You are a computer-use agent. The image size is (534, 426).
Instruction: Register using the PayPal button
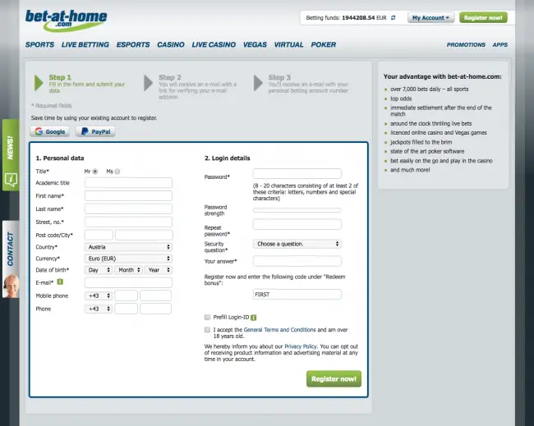[95, 131]
